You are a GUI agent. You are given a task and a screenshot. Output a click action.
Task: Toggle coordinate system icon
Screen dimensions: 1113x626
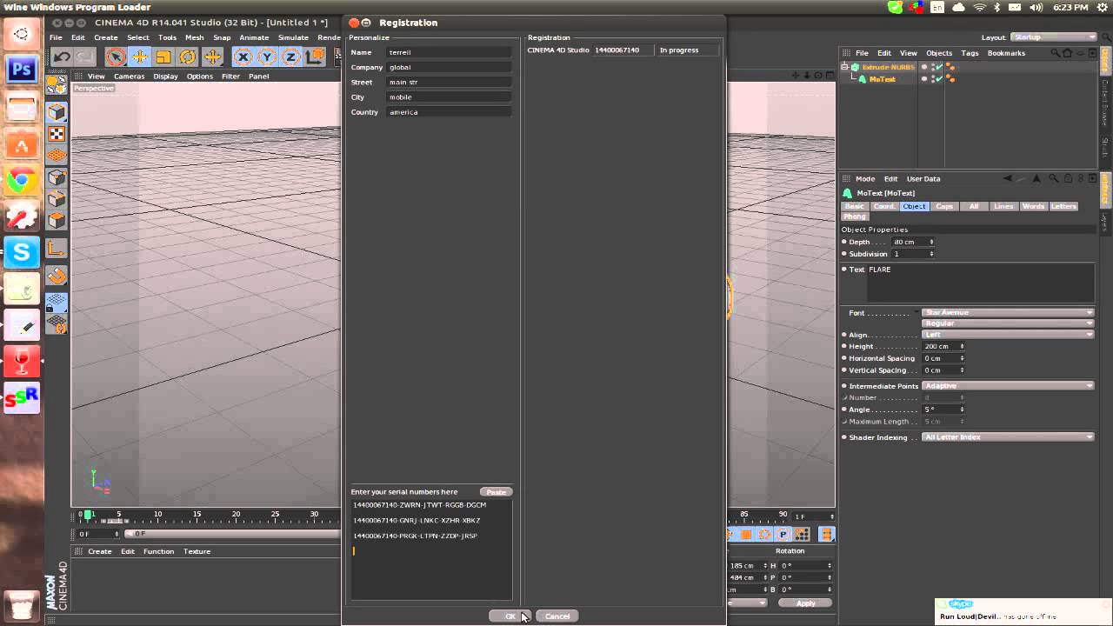point(315,57)
